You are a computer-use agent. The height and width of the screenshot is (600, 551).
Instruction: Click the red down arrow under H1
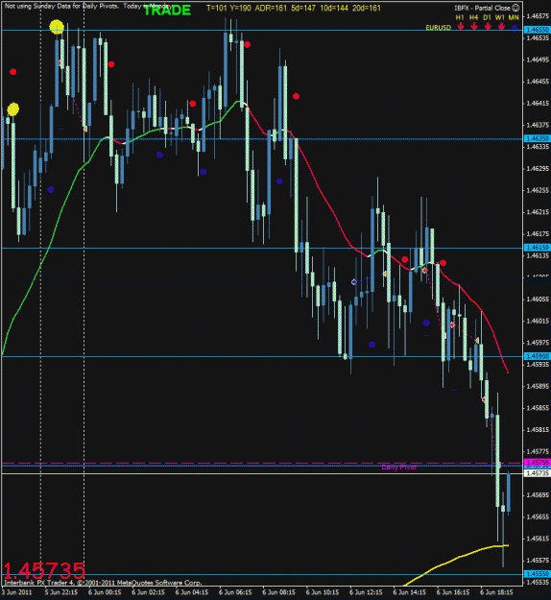coord(461,26)
